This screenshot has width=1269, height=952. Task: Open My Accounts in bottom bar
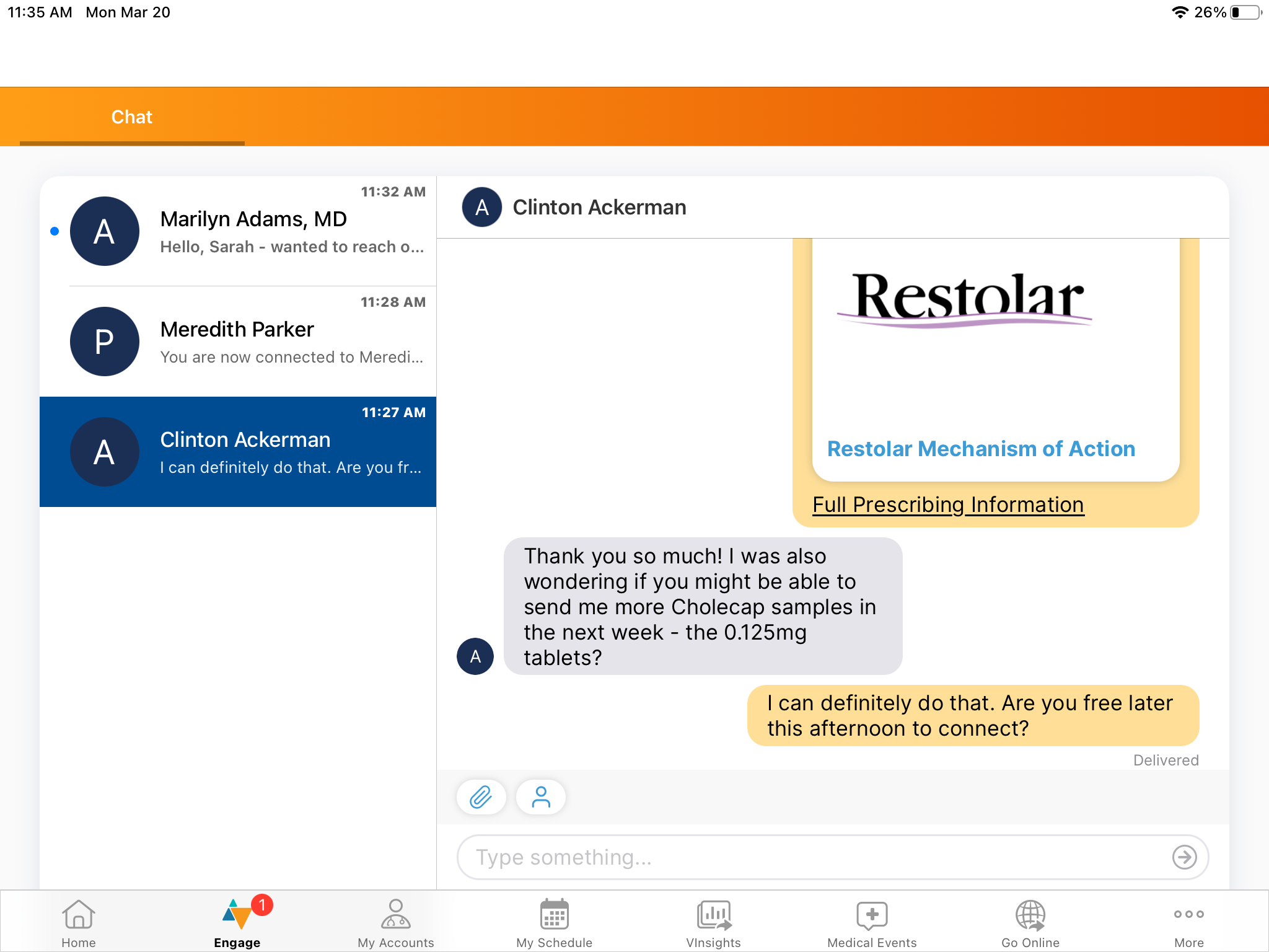395,923
